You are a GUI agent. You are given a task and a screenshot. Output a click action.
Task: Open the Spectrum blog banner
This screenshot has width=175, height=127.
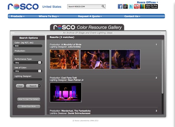pyautogui.click(x=149, y=6)
